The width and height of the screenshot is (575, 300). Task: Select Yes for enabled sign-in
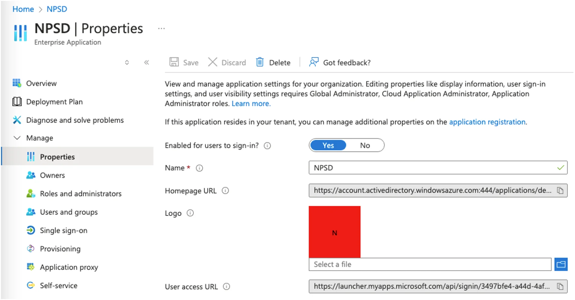pyautogui.click(x=328, y=145)
